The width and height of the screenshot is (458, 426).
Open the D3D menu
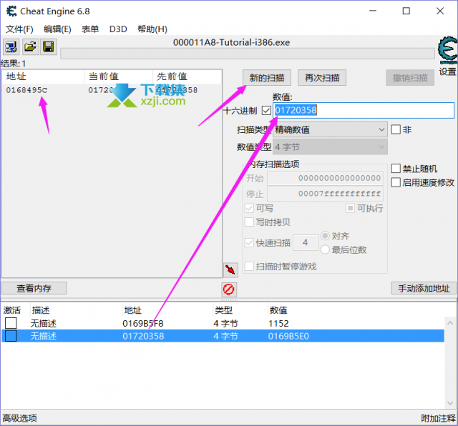coord(117,29)
